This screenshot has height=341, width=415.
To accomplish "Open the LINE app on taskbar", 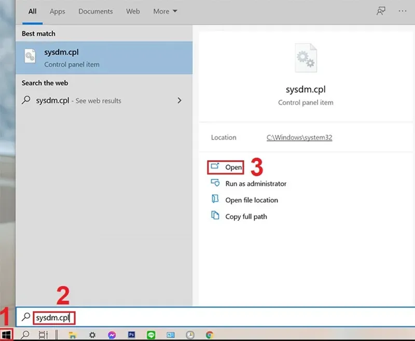I will (x=151, y=335).
